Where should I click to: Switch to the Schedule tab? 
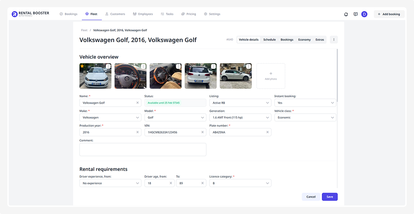[269, 39]
